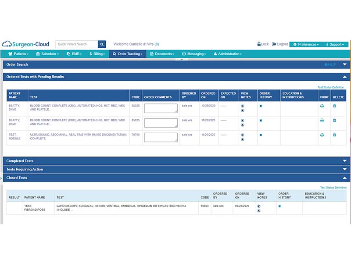Expand the Completed Tests section

[344, 161]
